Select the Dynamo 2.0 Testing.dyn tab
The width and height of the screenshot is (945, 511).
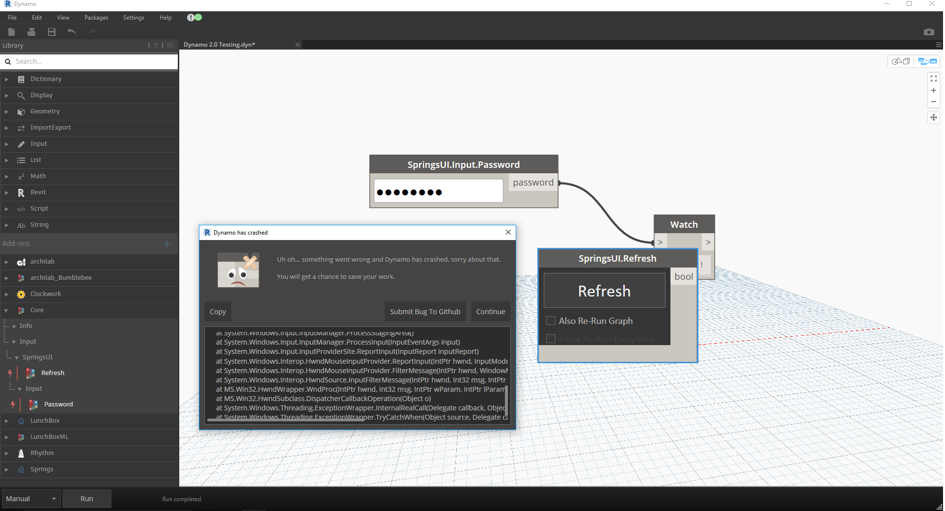(x=219, y=44)
